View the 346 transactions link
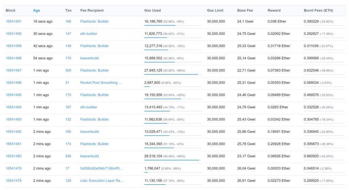The height and width of the screenshot is (190, 349). (68, 156)
